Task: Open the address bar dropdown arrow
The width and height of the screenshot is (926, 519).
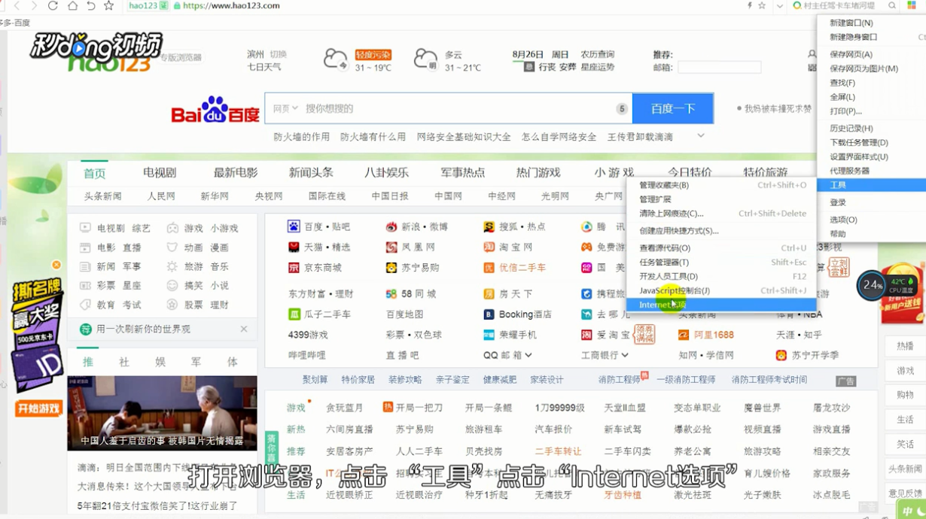Action: 779,6
